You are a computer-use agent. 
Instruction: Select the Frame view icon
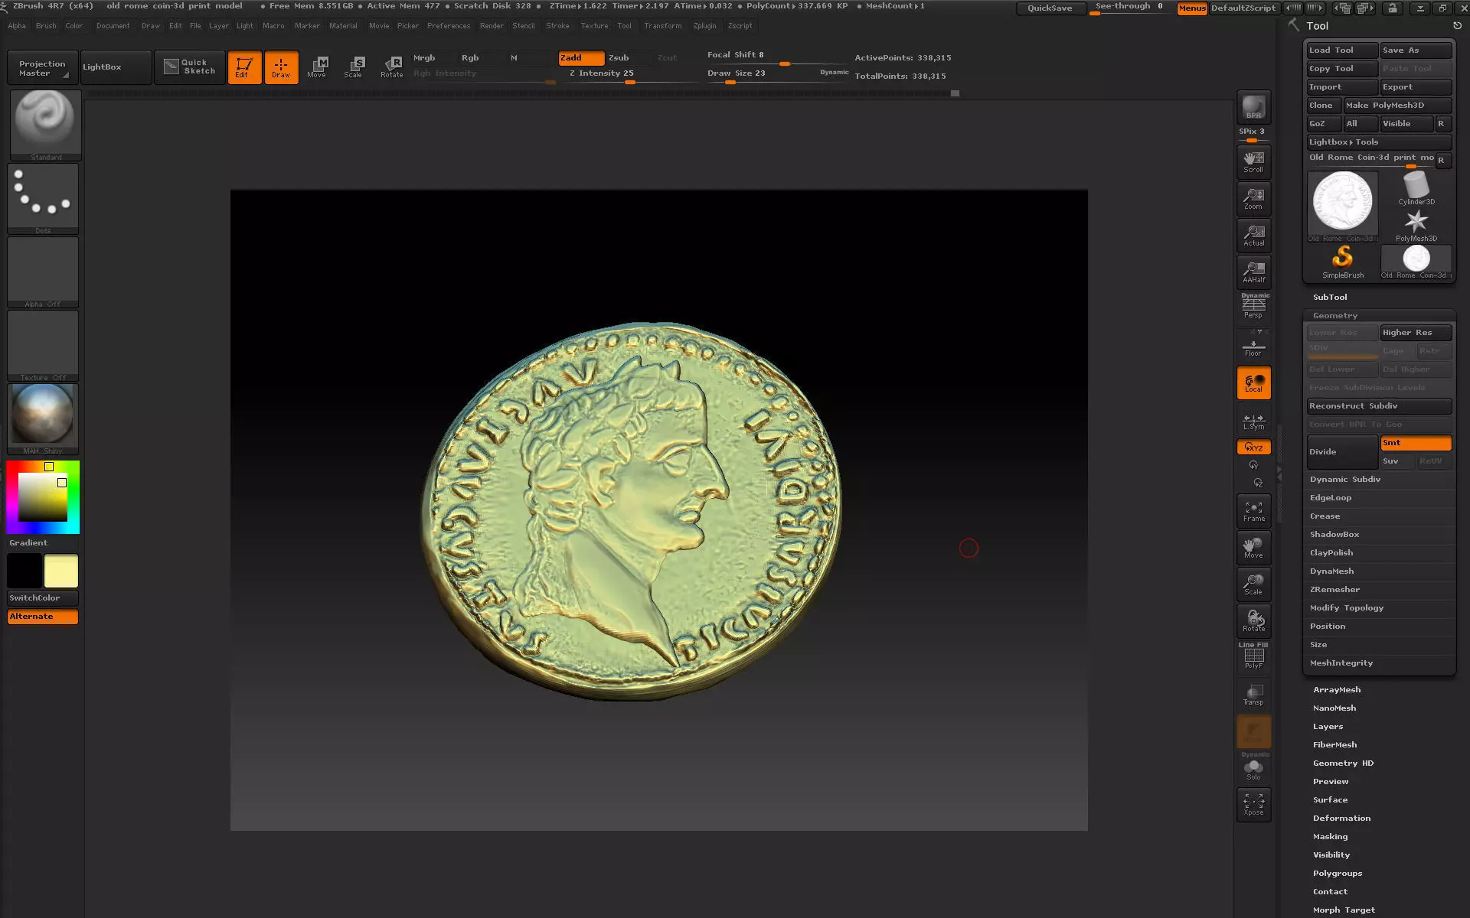[x=1253, y=511]
